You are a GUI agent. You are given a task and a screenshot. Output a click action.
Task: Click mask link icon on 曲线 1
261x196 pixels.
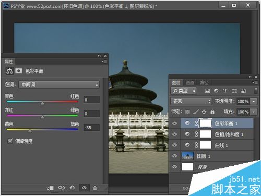click(x=196, y=145)
